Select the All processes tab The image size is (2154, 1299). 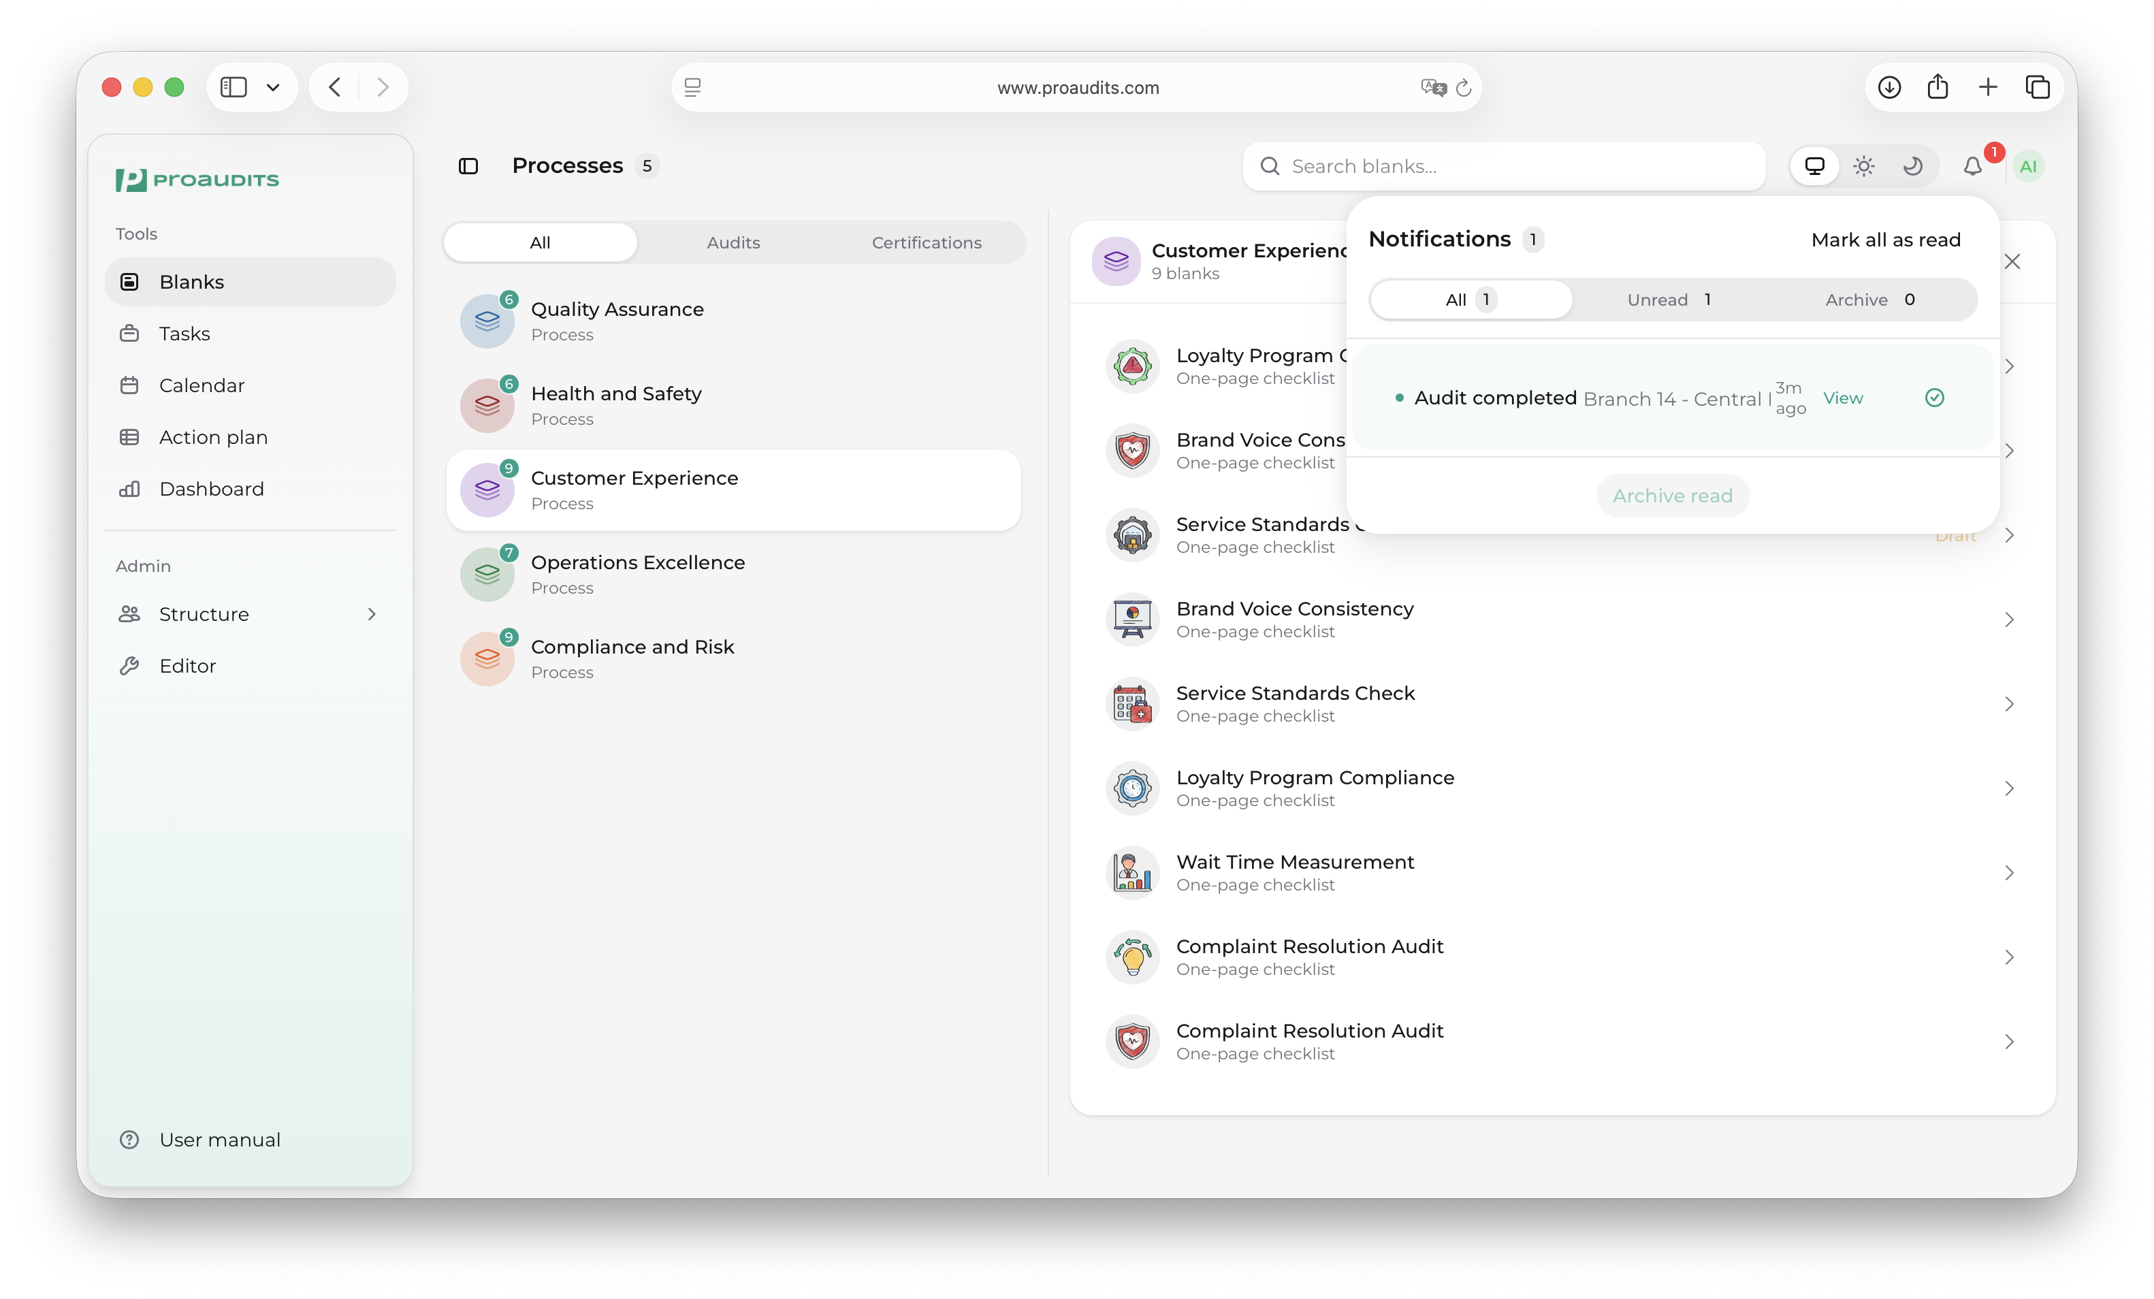coord(541,242)
